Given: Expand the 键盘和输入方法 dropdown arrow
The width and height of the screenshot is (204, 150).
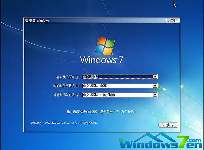Looking at the screenshot, I should pos(155,95).
